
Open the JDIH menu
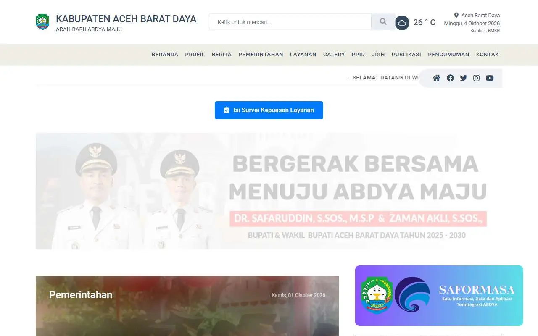tap(378, 55)
